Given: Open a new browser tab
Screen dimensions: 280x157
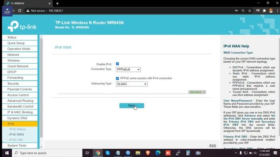Looking at the screenshot, I should coord(57,3).
